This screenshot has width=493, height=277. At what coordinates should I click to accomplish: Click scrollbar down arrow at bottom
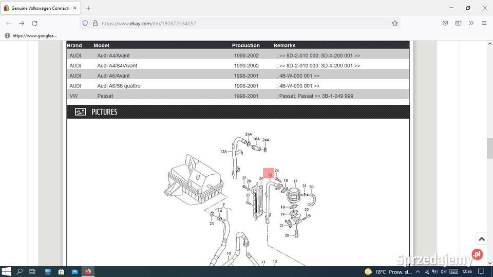[x=489, y=263]
